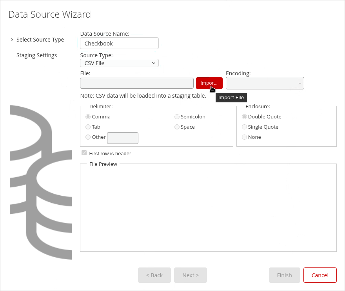The height and width of the screenshot is (291, 345).
Task: Toggle First row is header checkbox
Action: tap(84, 153)
